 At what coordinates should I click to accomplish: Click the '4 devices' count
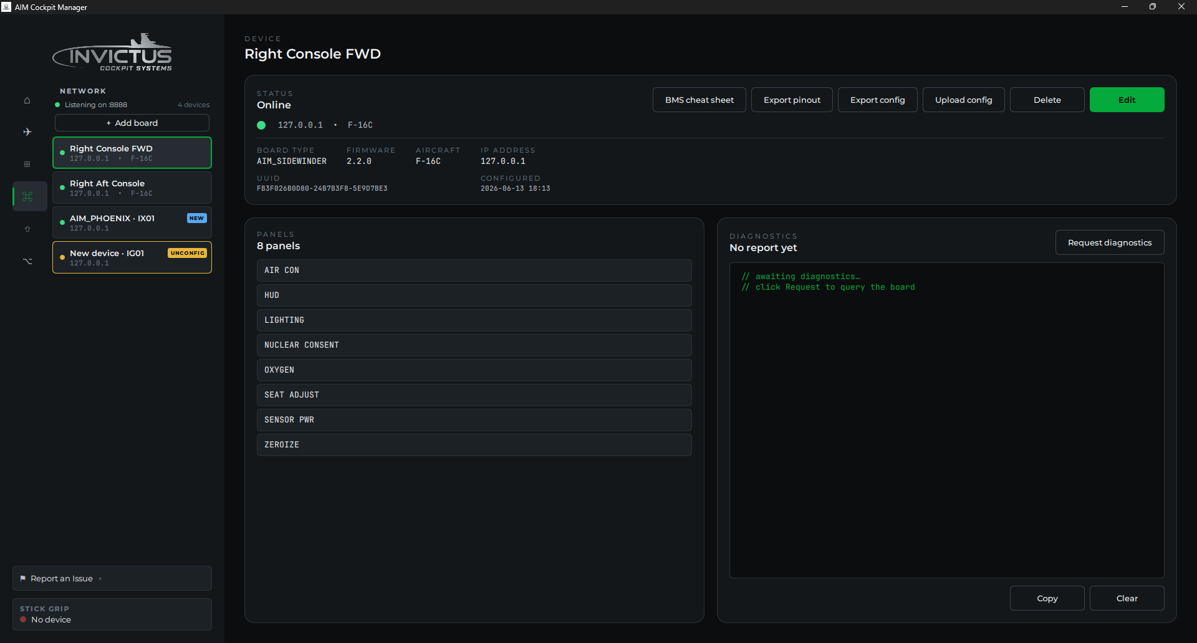point(193,105)
